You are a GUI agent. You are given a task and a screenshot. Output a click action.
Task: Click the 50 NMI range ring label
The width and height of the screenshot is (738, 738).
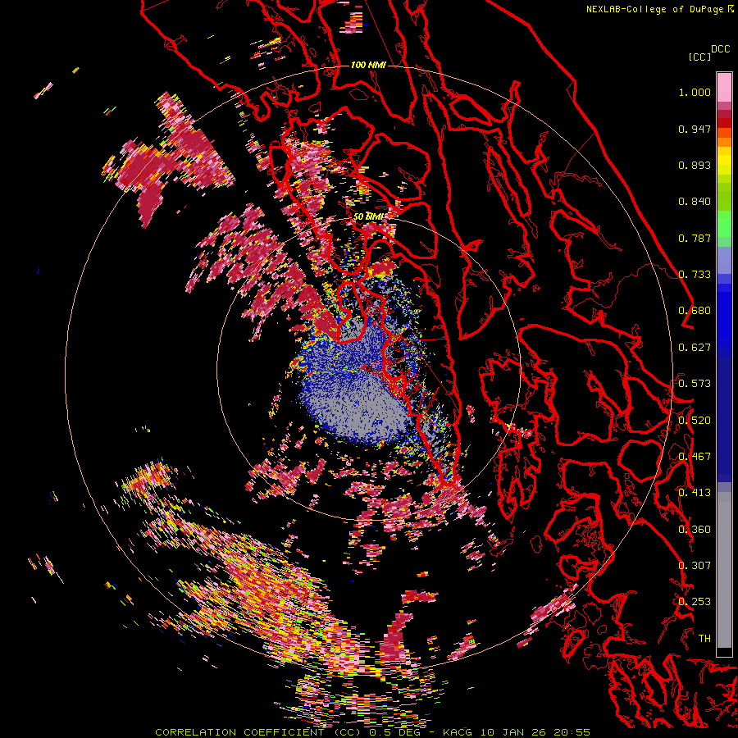pyautogui.click(x=368, y=216)
